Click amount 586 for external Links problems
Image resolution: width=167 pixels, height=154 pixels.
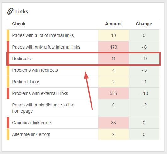[x=114, y=93]
